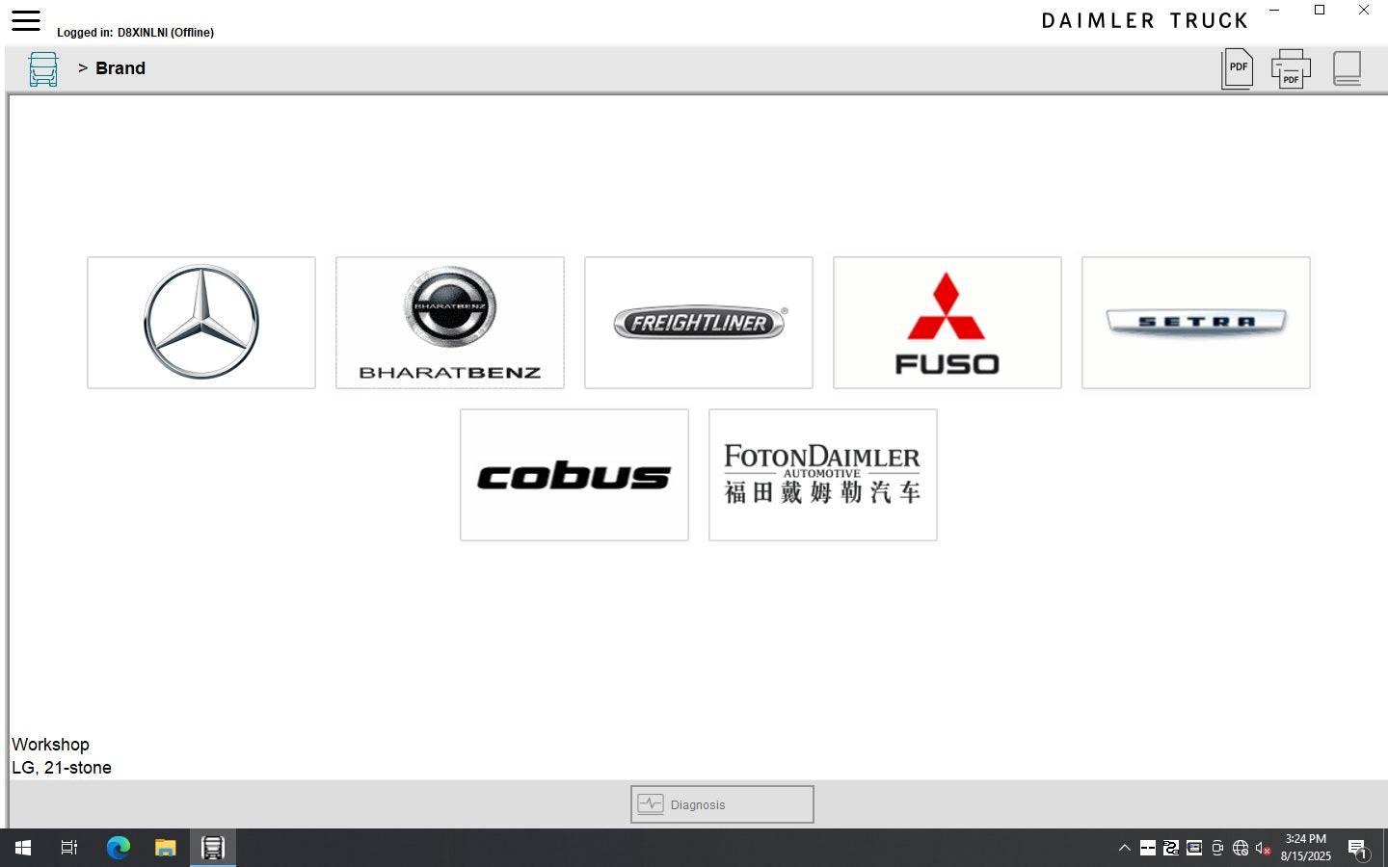Select the BharatBenz brand tile
This screenshot has width=1388, height=867.
click(450, 323)
